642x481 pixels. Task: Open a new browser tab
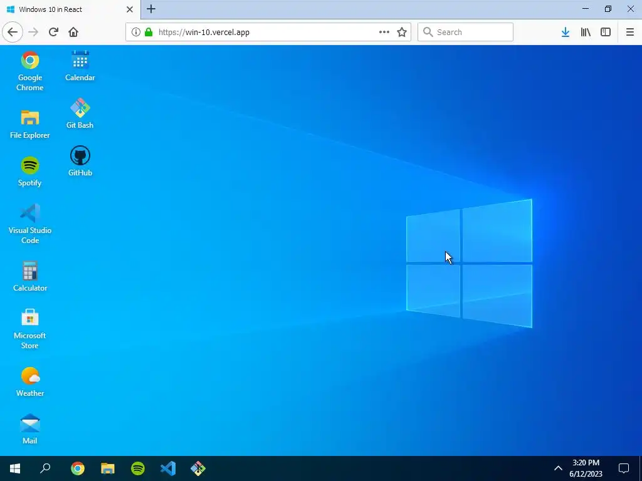tap(151, 9)
